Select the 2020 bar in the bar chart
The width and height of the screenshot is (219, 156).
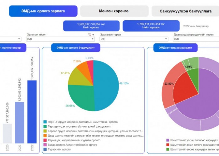(x=8, y=134)
